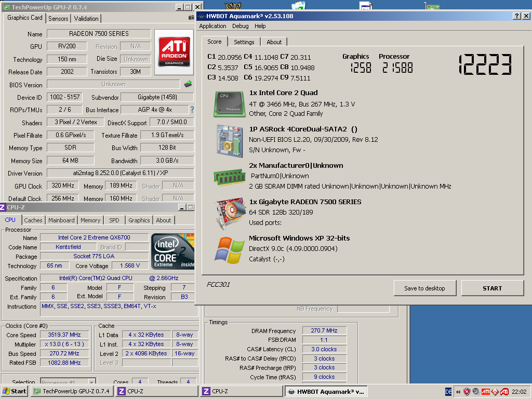Click the Windows logo icon in Aquamark

coord(229,250)
